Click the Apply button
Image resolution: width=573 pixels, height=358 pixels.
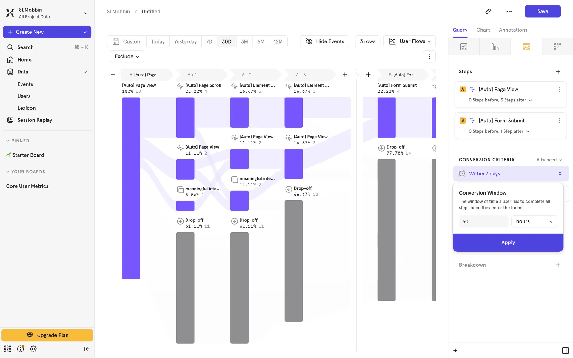[x=508, y=243]
